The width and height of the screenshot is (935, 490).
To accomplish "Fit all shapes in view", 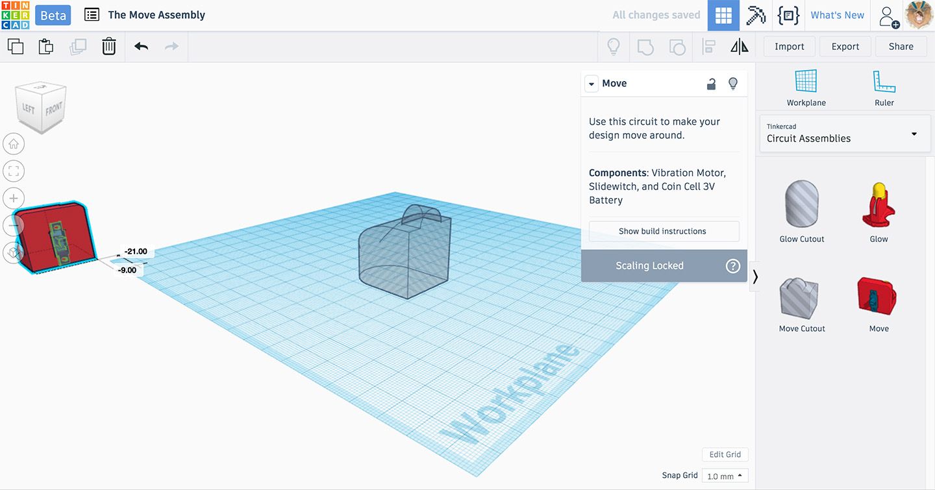I will (x=14, y=171).
